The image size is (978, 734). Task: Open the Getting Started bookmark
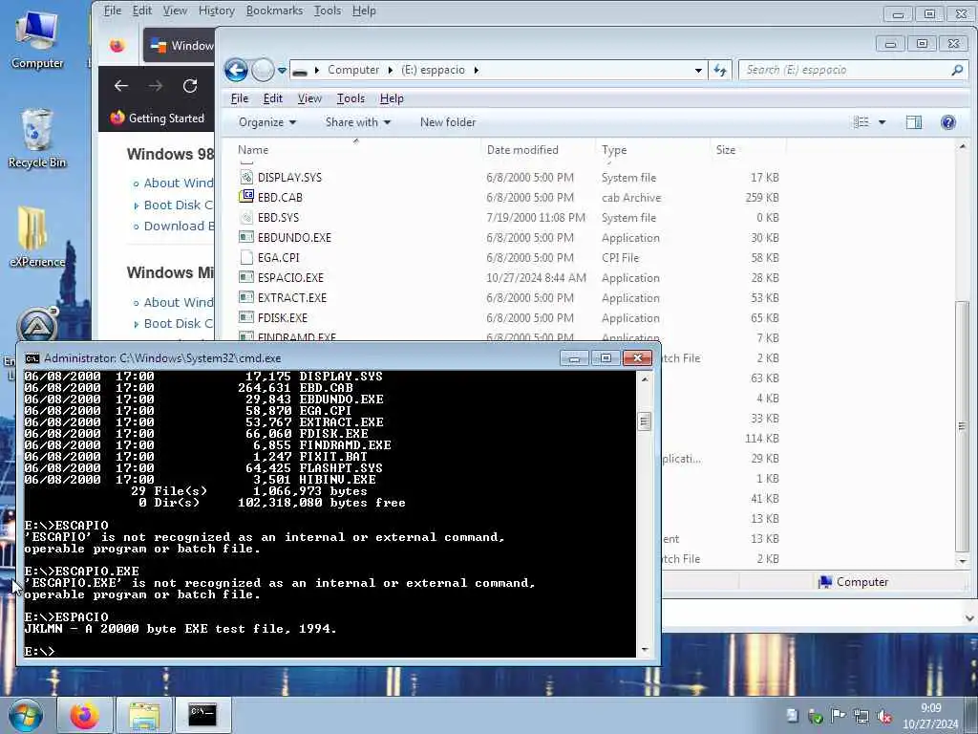point(158,118)
